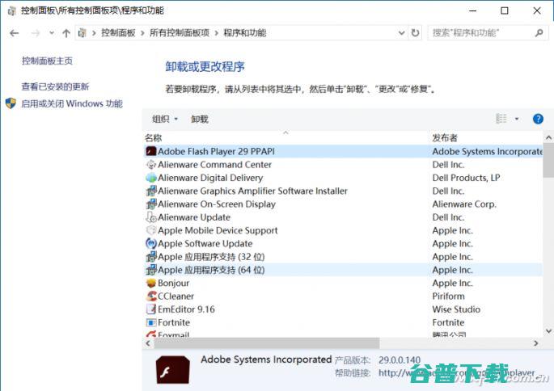The image size is (554, 391).
Task: Click the refresh icon beside address bar
Action: [415, 33]
